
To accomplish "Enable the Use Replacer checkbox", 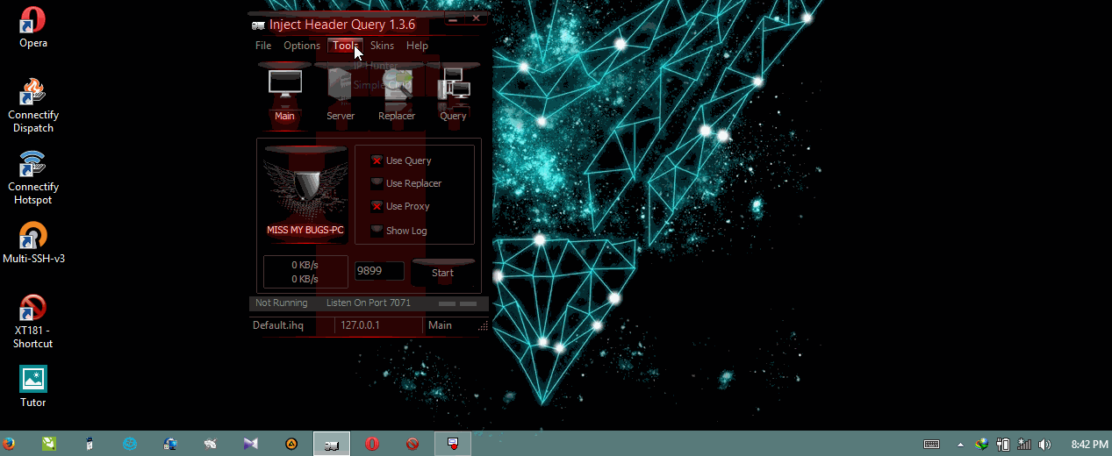I will (377, 183).
